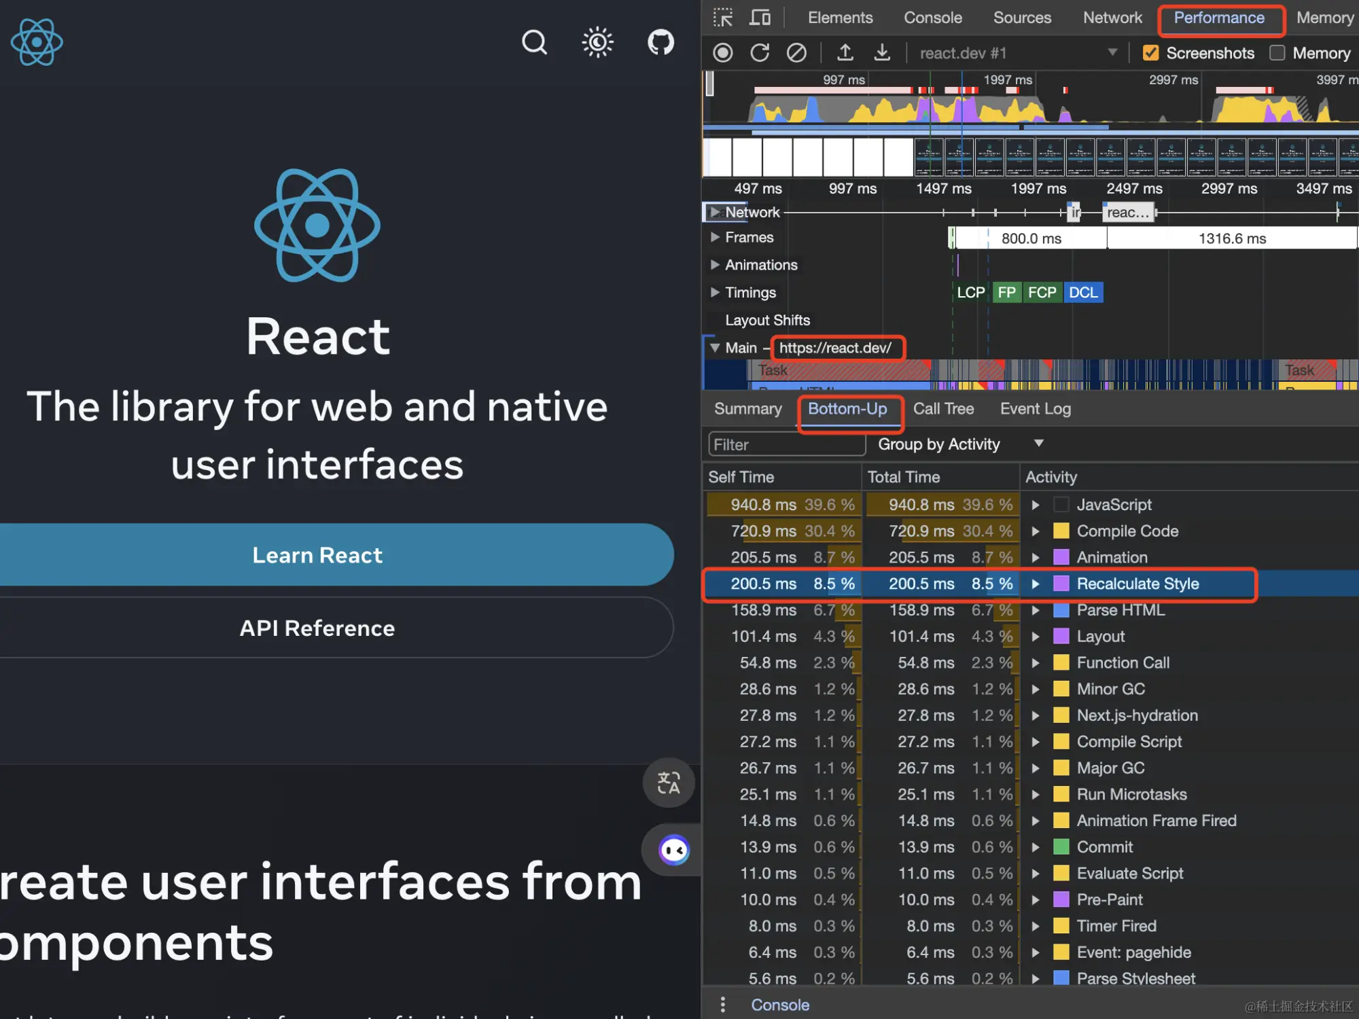Screen dimensions: 1359x1019
Task: Expand the Network track
Action: point(714,212)
